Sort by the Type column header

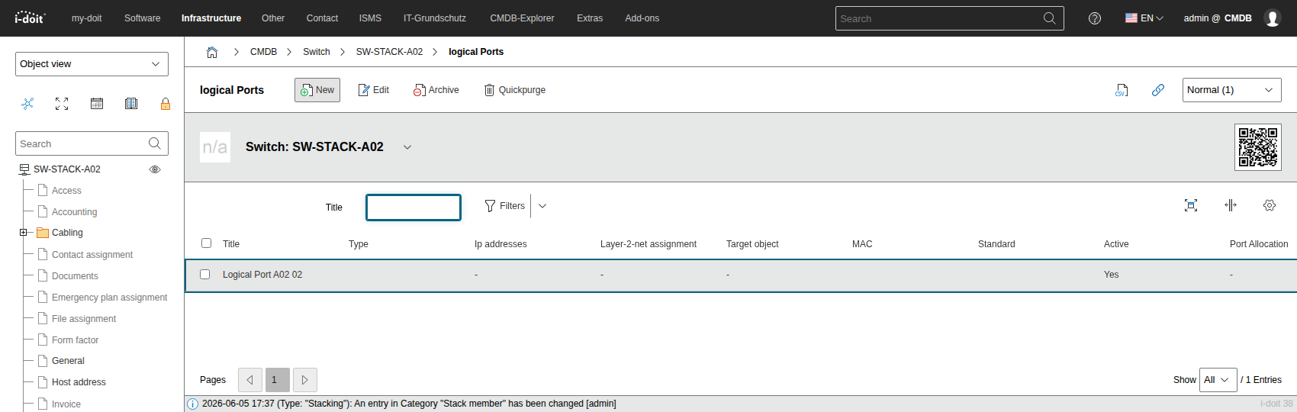pyautogui.click(x=359, y=244)
